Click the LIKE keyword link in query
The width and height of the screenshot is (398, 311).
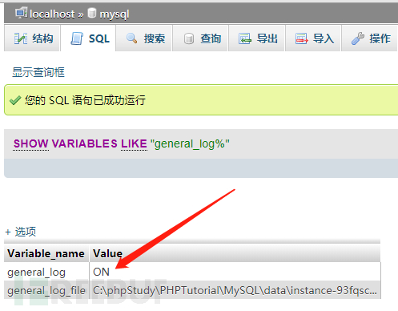(x=134, y=143)
